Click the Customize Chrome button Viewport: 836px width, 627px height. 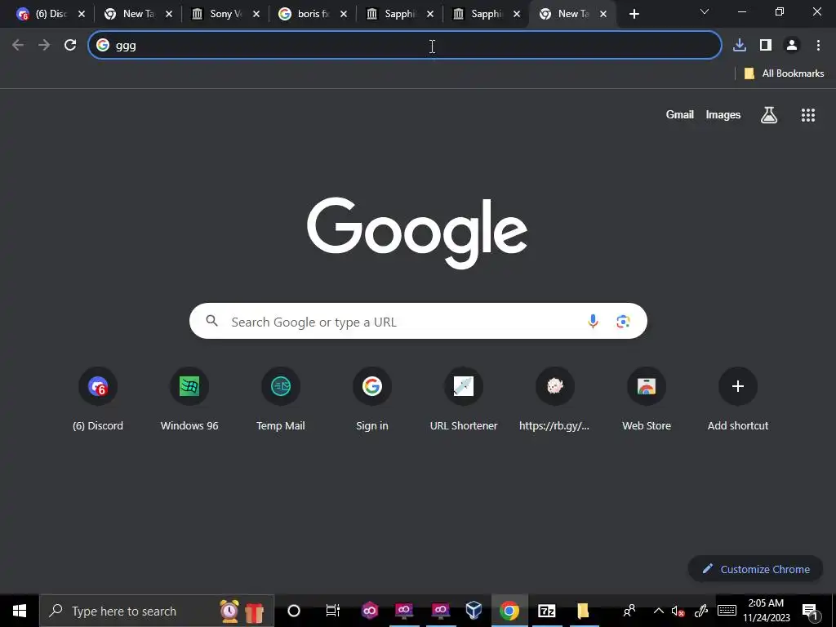point(755,569)
